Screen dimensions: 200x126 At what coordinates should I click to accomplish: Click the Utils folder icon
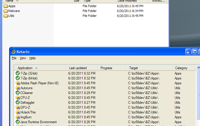(x=6, y=16)
